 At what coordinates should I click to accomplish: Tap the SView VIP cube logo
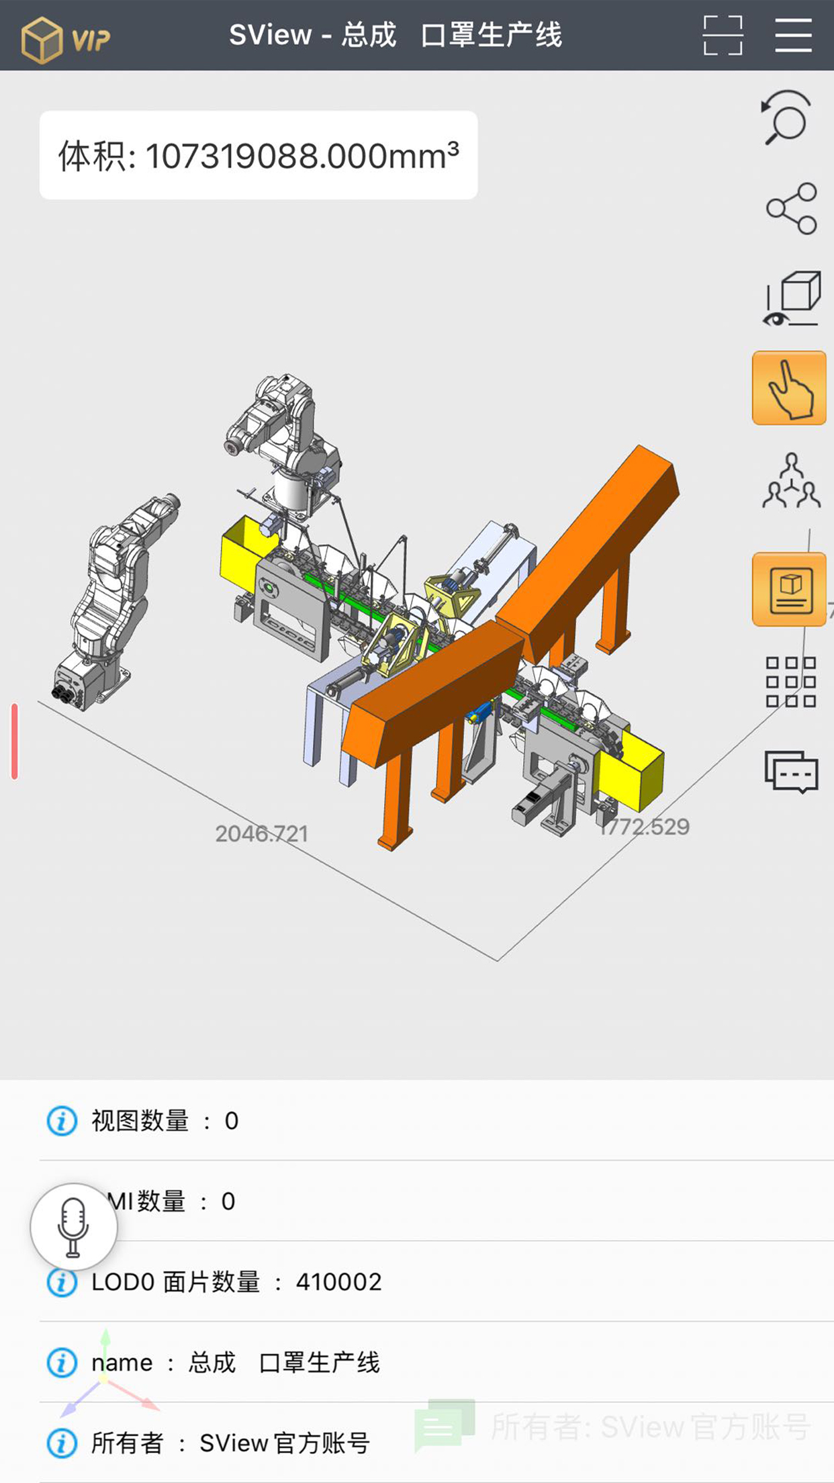pyautogui.click(x=64, y=38)
